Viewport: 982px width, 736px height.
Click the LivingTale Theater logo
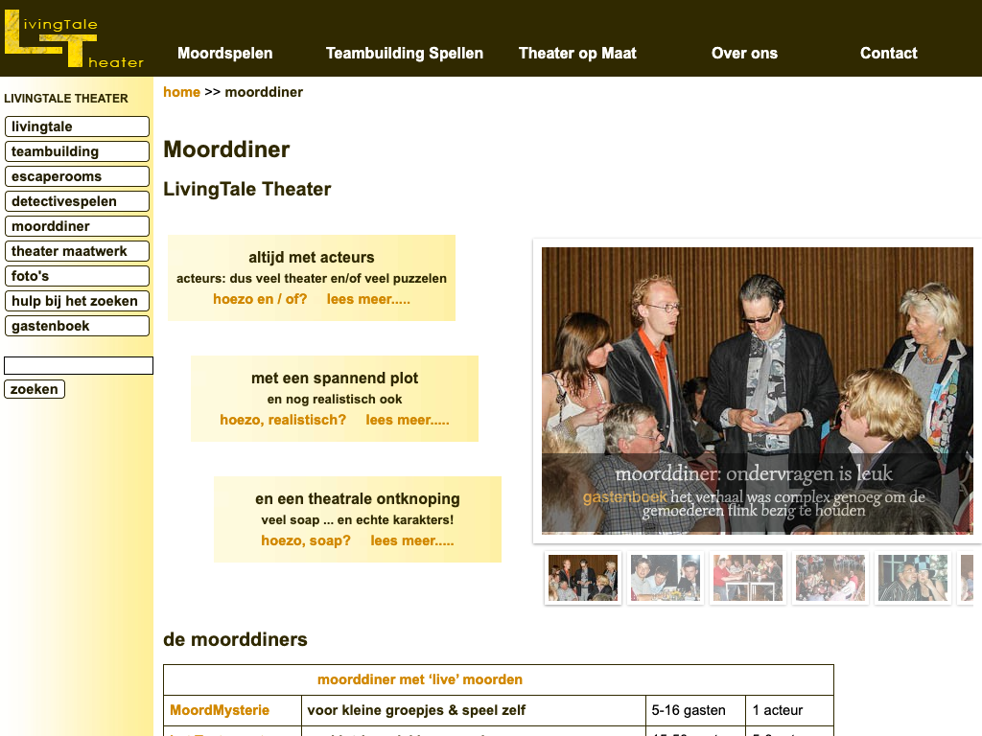(73, 39)
